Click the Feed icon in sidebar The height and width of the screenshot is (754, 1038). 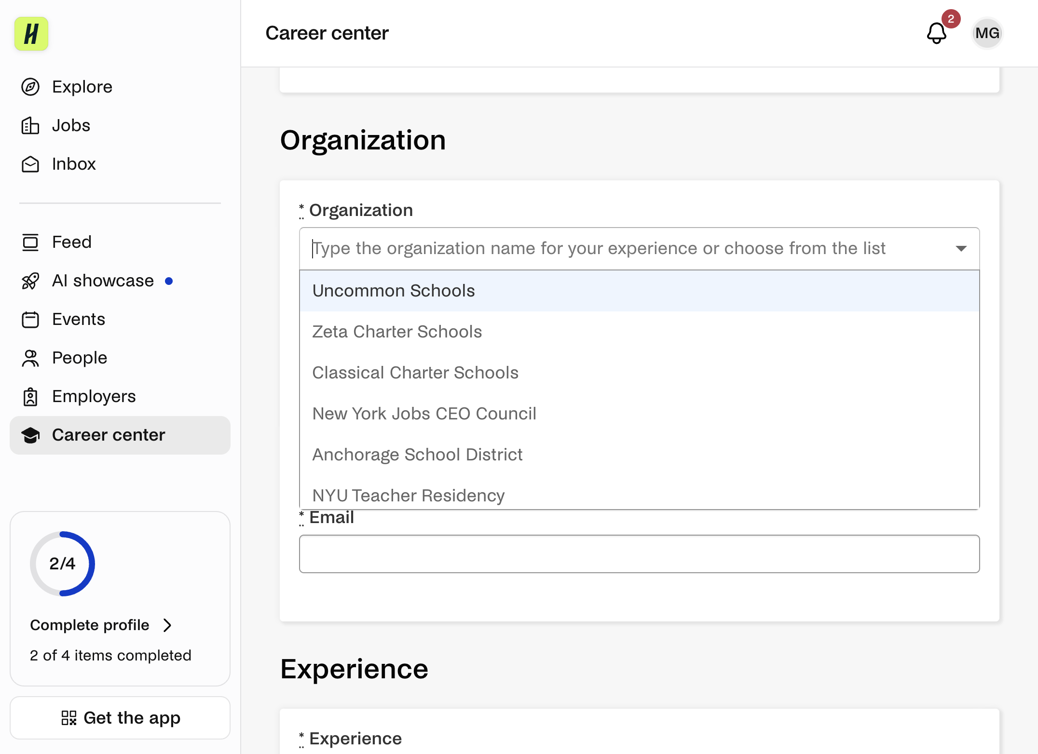30,242
